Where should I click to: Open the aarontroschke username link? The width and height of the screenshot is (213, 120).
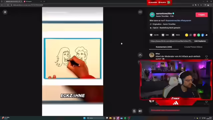pos(164,13)
